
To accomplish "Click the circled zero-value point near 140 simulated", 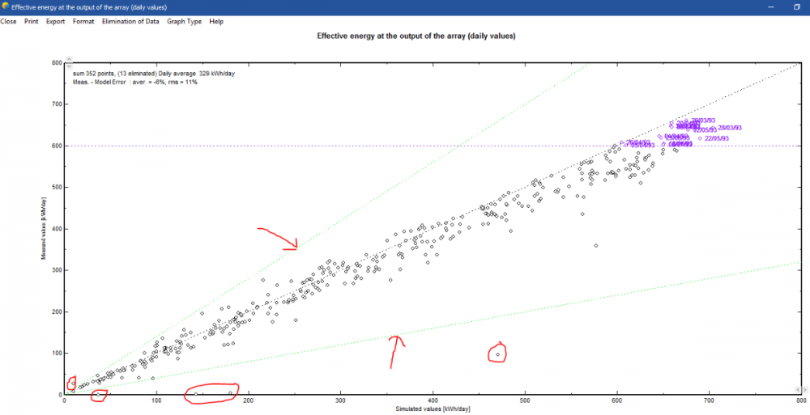I will coord(196,394).
